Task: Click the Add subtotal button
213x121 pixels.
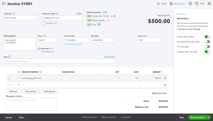Action: click(x=50, y=92)
